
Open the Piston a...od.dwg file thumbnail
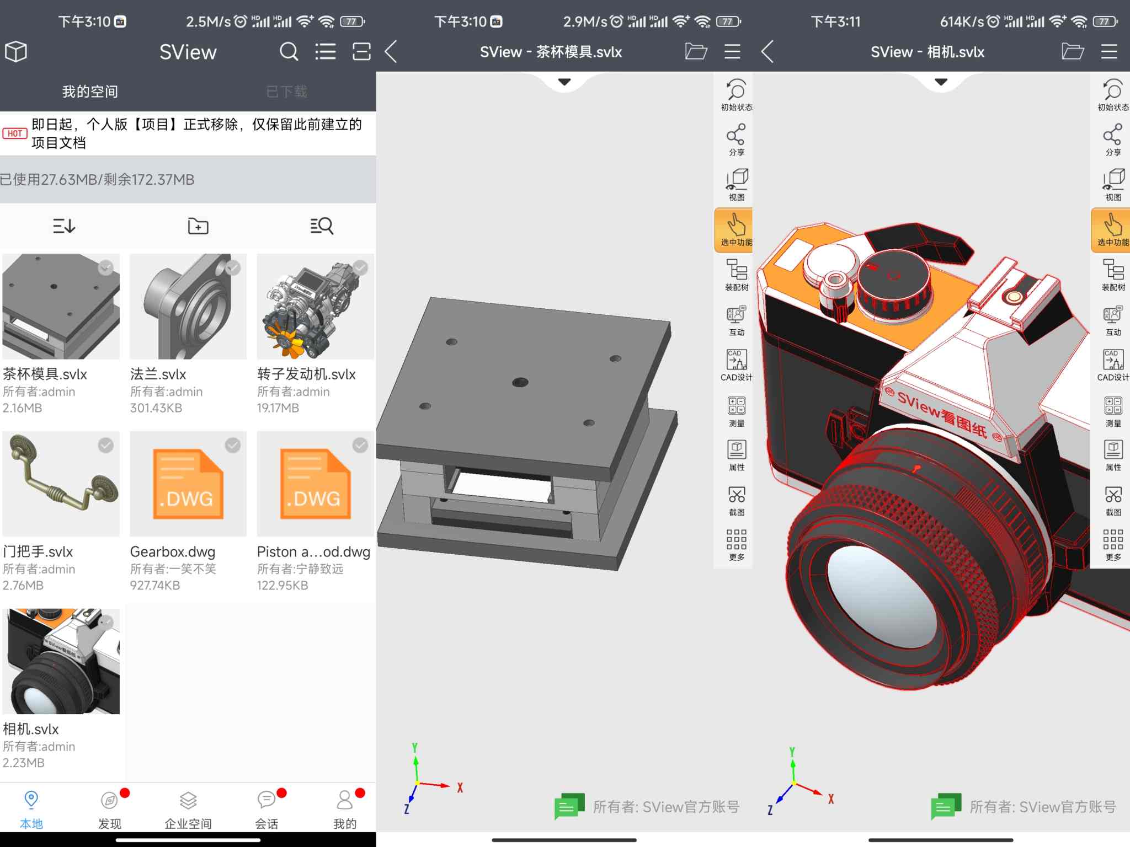[x=316, y=484]
